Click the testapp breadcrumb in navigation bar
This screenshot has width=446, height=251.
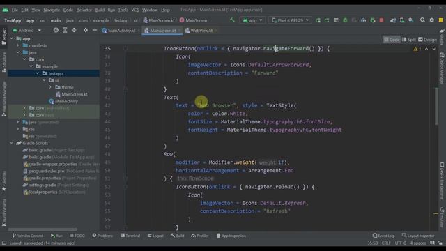[x=121, y=20]
